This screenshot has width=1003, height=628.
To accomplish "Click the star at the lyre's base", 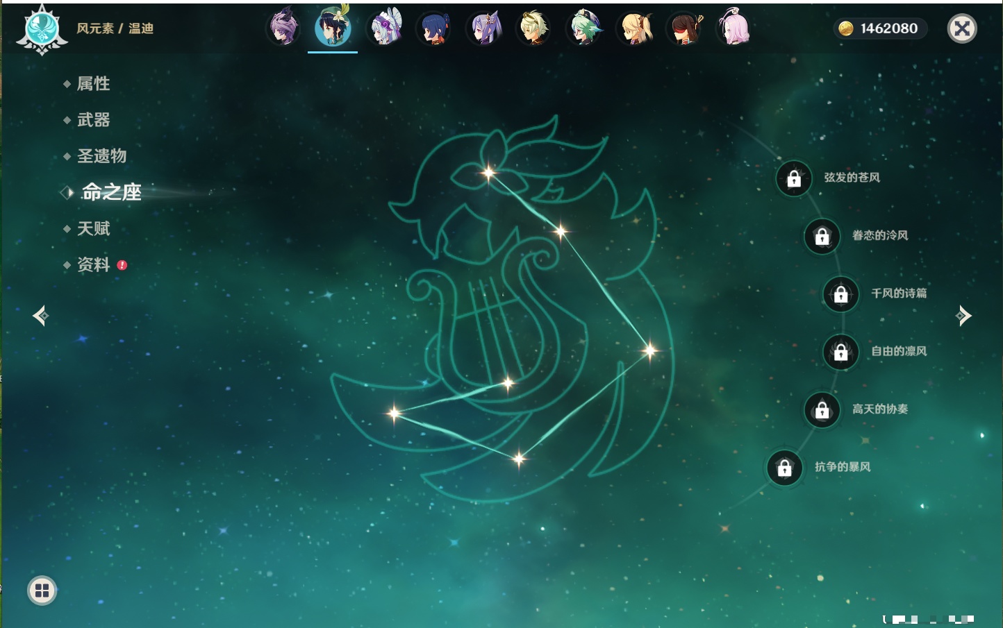I will [x=508, y=383].
